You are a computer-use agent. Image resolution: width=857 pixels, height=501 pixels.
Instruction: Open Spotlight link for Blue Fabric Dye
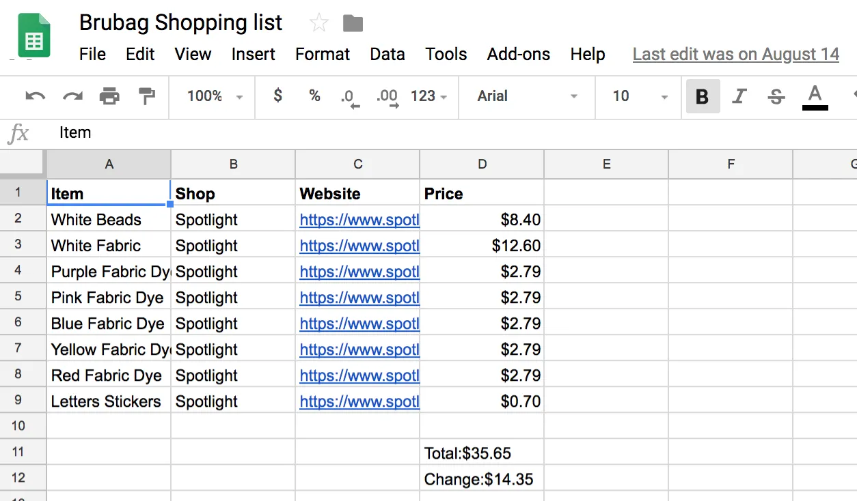pos(359,324)
